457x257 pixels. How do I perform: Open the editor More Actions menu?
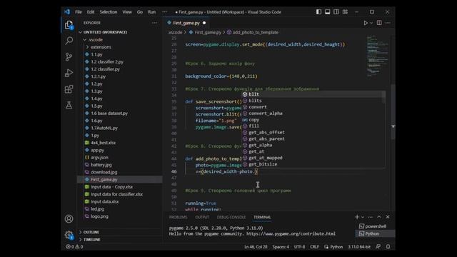pyautogui.click(x=388, y=23)
